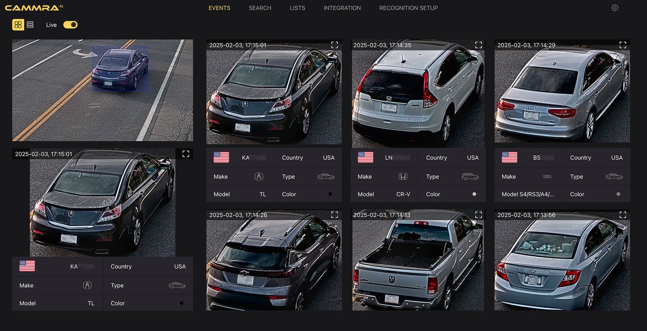Switch to list view layout
This screenshot has width=647, height=331.
point(30,25)
